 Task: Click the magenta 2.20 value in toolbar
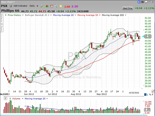(x=75, y=6)
